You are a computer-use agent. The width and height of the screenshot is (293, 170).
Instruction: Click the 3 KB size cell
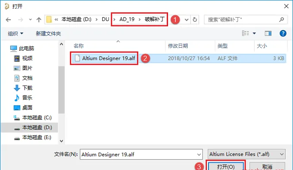[279, 58]
